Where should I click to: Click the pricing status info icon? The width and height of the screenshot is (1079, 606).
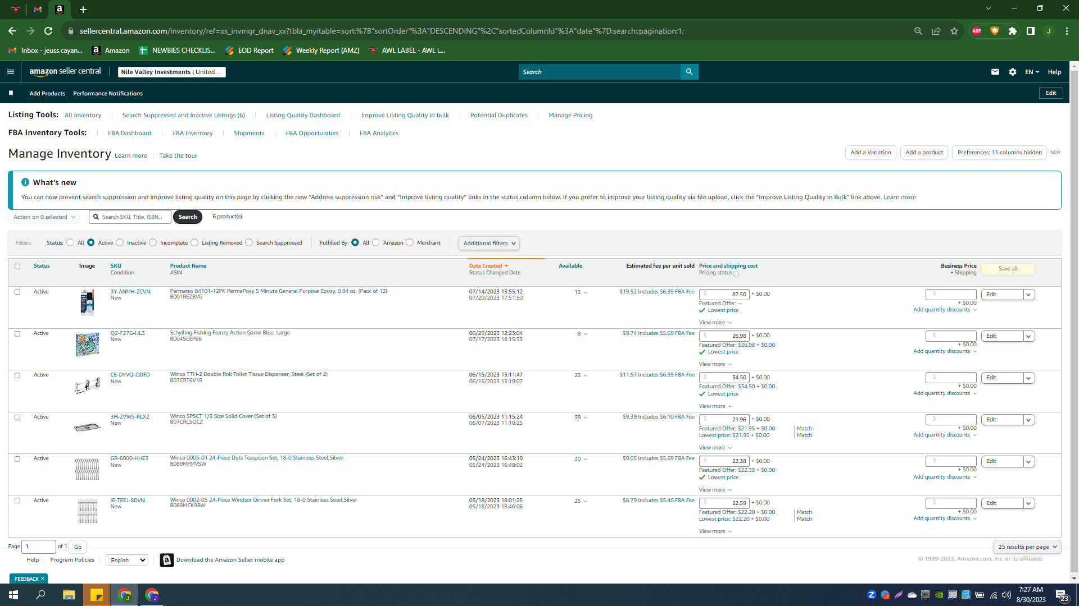pos(736,274)
